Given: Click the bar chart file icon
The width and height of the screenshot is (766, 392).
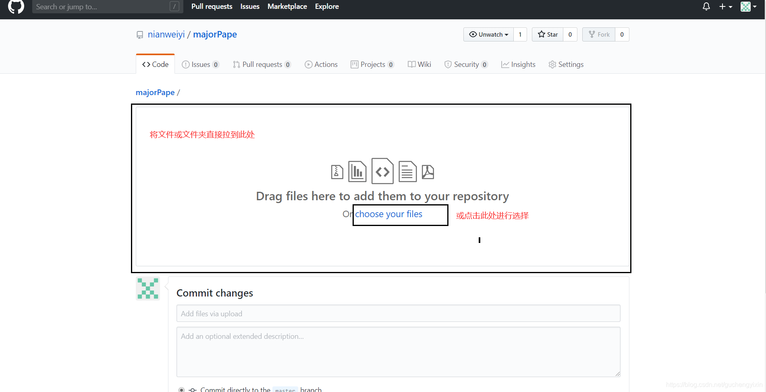Looking at the screenshot, I should pyautogui.click(x=357, y=171).
